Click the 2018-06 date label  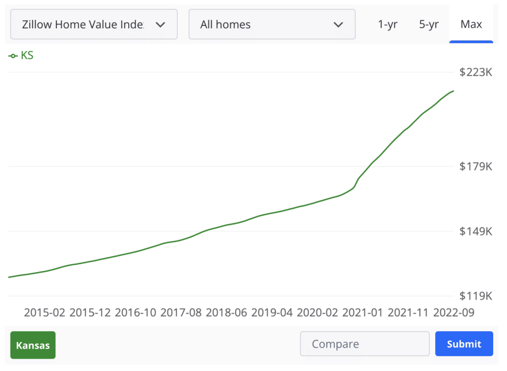click(x=226, y=312)
